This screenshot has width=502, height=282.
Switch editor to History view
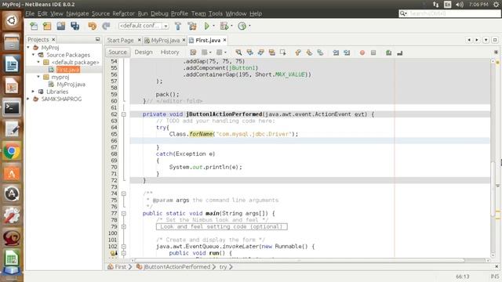coord(169,52)
